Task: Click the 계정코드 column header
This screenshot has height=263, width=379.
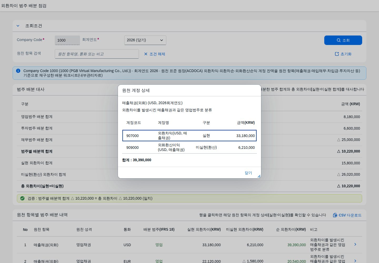Action: click(134, 123)
